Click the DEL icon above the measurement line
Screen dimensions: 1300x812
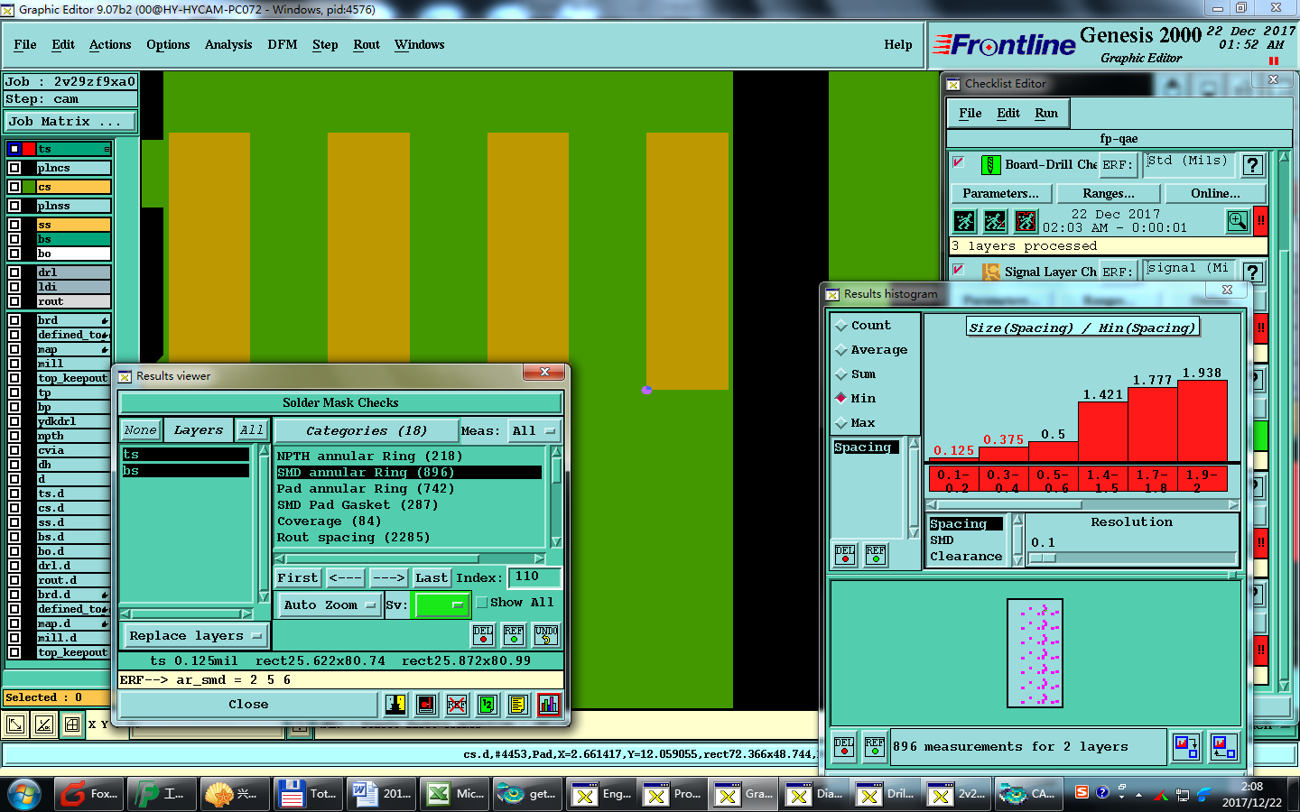[483, 635]
